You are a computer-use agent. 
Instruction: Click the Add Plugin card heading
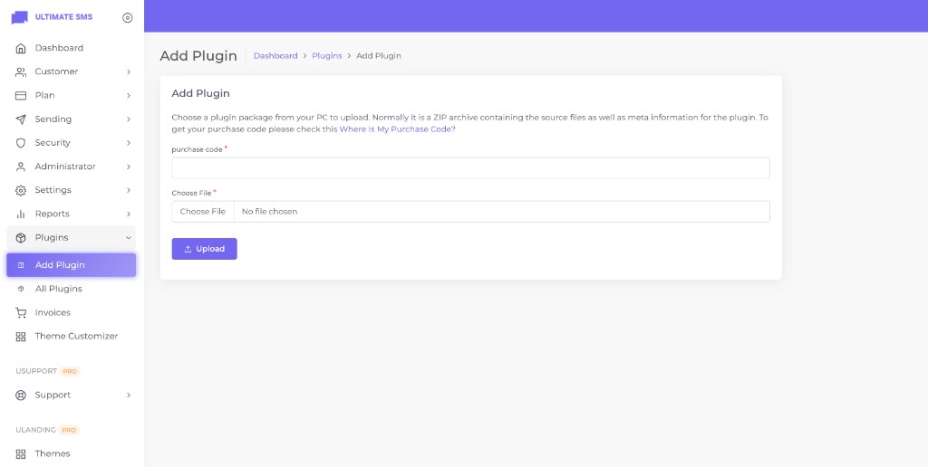tap(200, 93)
